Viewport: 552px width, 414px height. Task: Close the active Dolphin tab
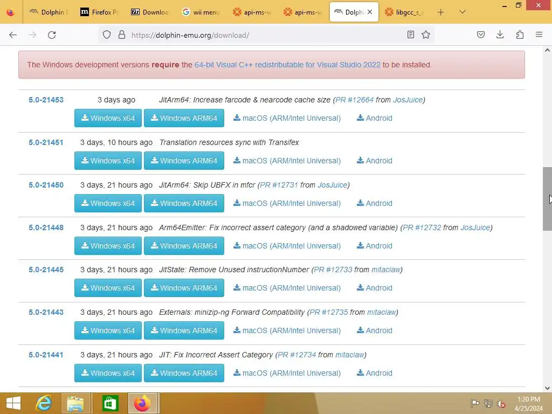370,12
